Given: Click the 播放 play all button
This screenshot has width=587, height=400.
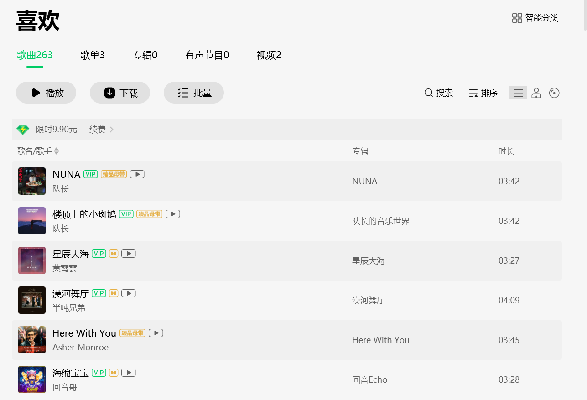Looking at the screenshot, I should (x=46, y=93).
